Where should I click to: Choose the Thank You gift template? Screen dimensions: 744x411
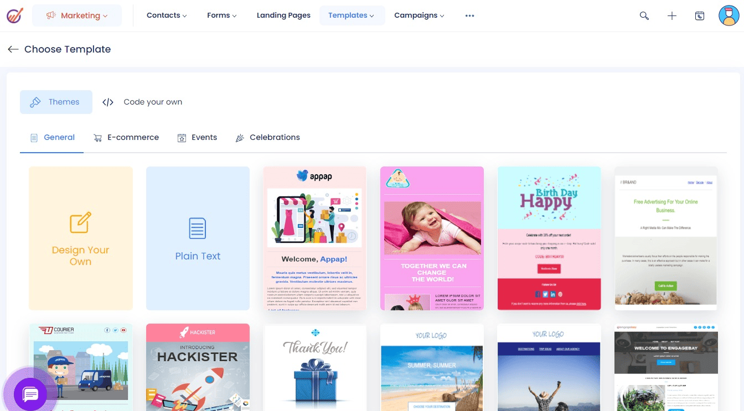pyautogui.click(x=314, y=367)
